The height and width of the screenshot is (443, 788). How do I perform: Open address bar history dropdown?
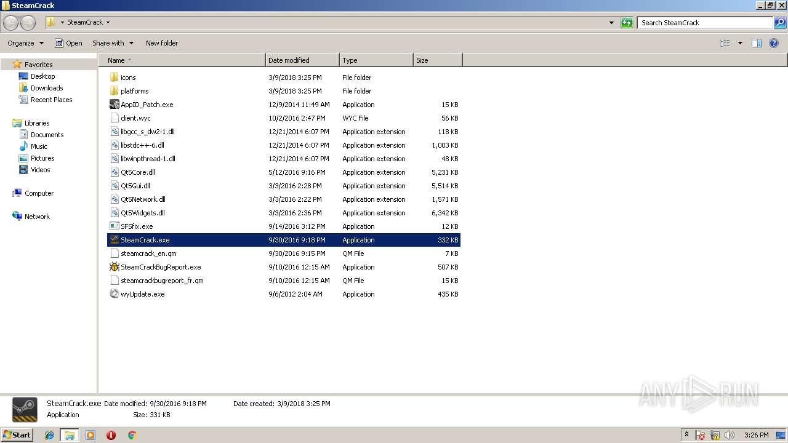[x=611, y=23]
